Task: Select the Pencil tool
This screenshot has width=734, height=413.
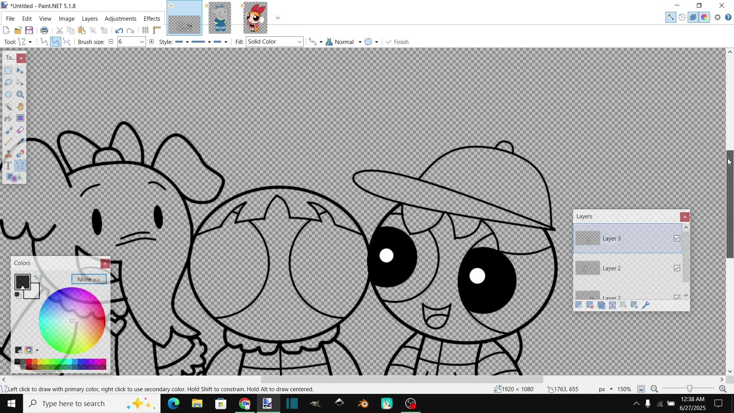Action: (8, 142)
